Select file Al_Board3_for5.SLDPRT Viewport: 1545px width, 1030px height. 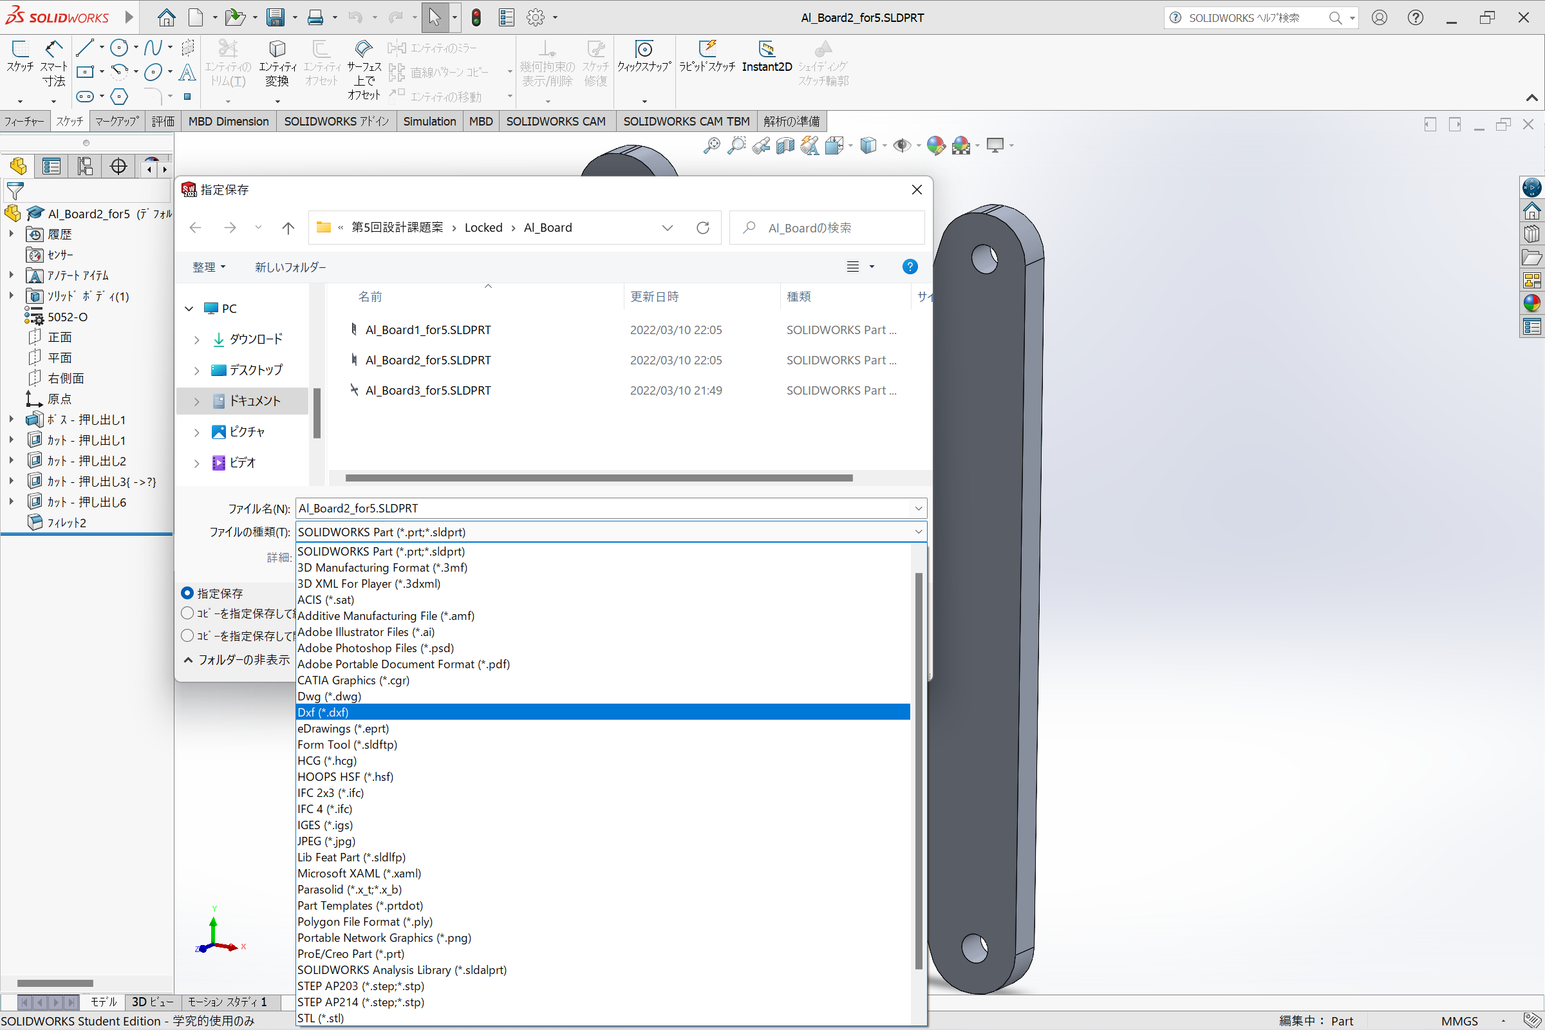pyautogui.click(x=428, y=391)
